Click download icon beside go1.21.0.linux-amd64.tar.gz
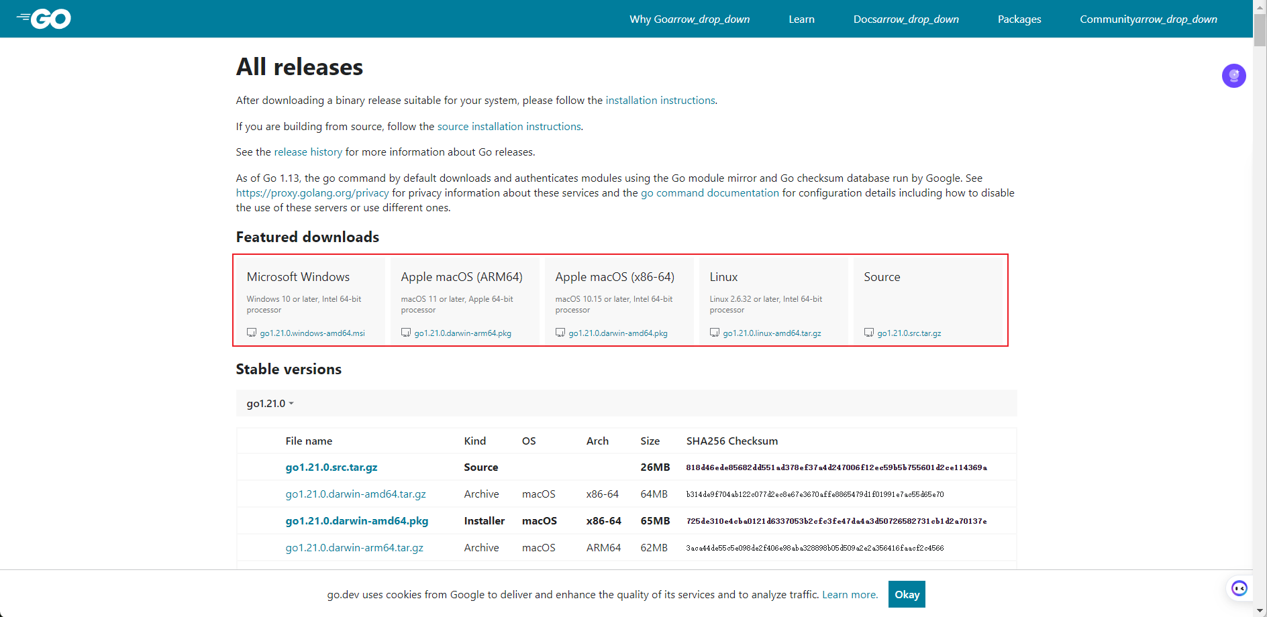The height and width of the screenshot is (617, 1267). pyautogui.click(x=715, y=333)
